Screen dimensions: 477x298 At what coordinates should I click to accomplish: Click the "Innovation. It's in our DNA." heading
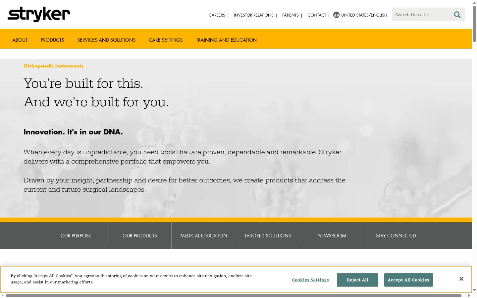pyautogui.click(x=73, y=132)
